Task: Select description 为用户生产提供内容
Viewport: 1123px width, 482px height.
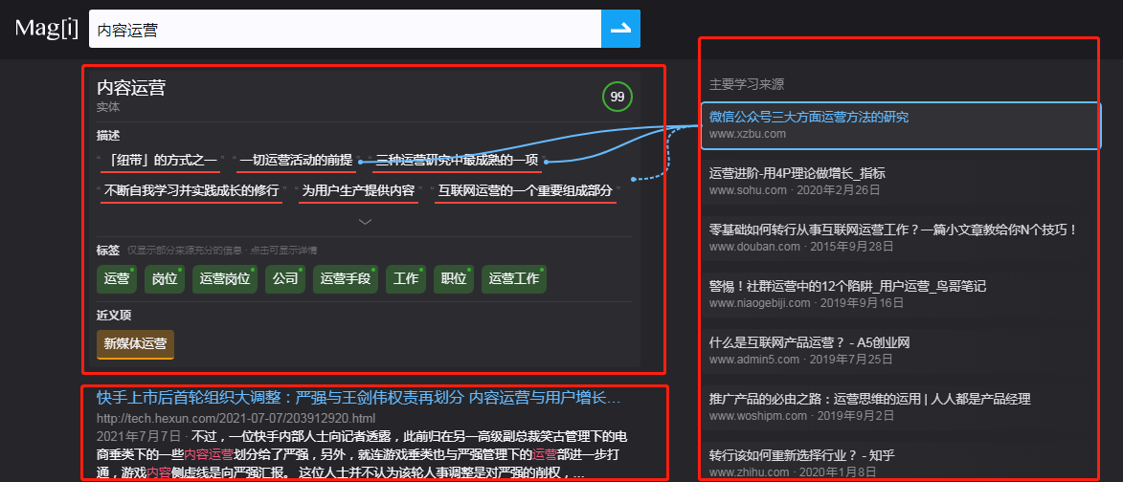Action: 358,191
